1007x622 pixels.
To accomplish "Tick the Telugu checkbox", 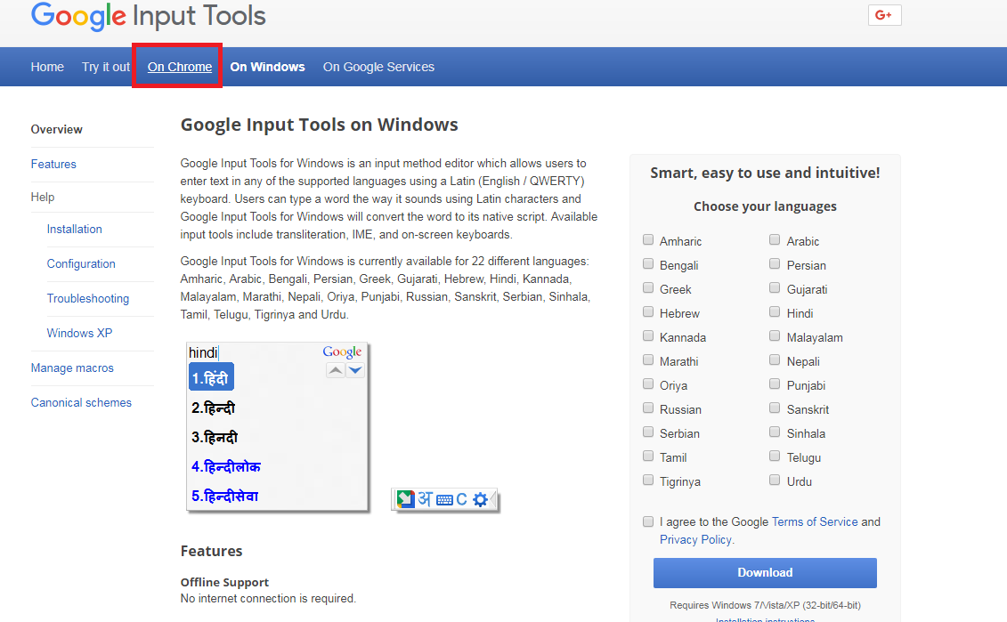I will coord(775,456).
